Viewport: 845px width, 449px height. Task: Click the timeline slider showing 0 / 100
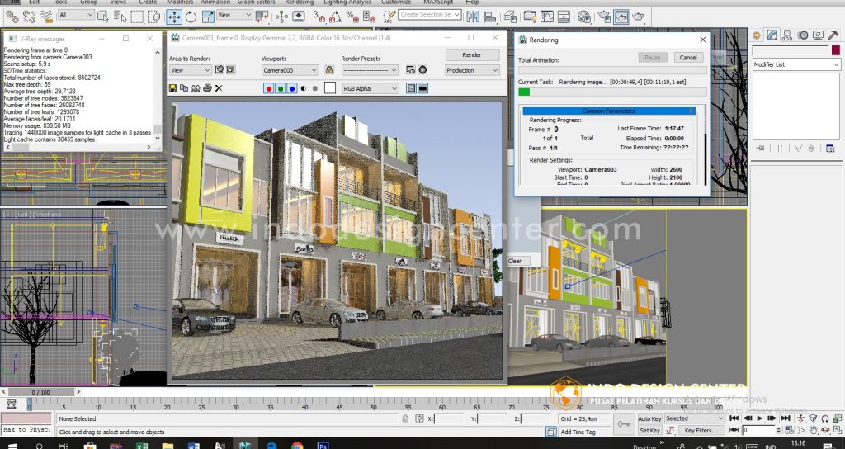(x=41, y=392)
